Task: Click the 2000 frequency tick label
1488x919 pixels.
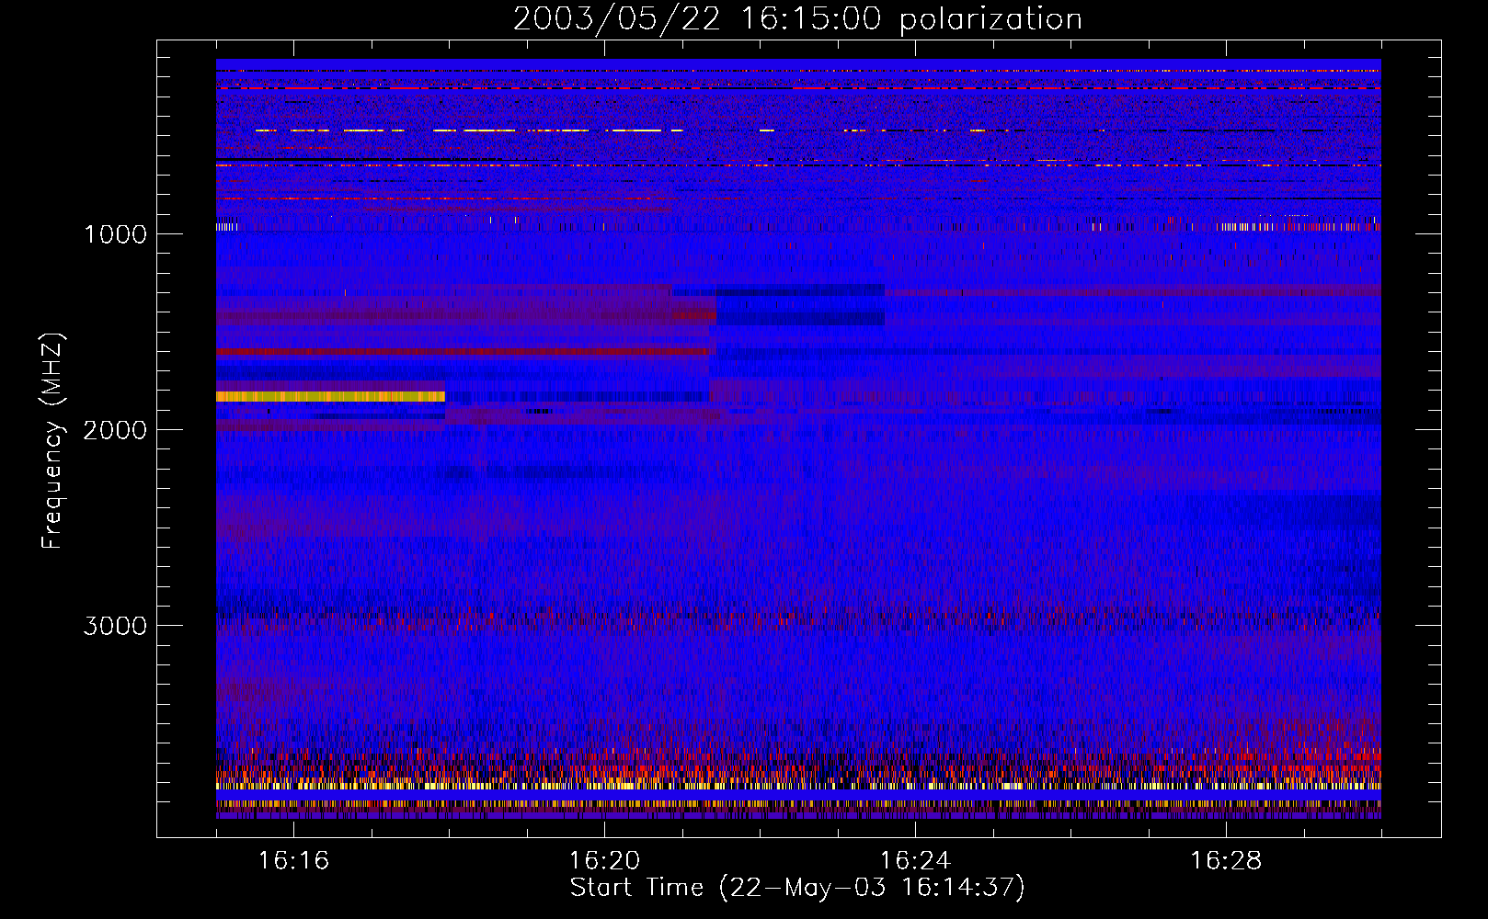Action: point(116,430)
